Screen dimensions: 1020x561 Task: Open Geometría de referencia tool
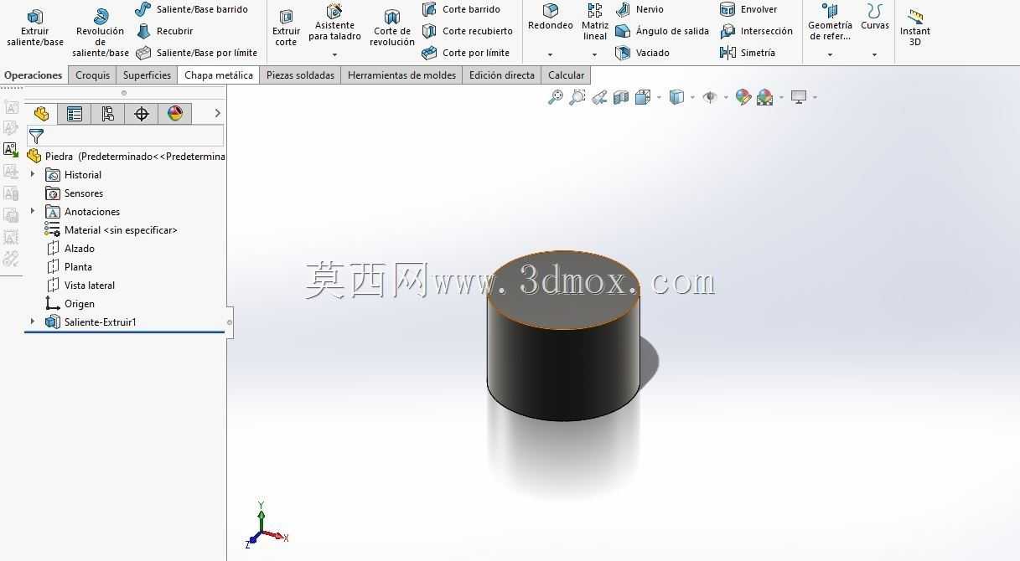pos(830,22)
